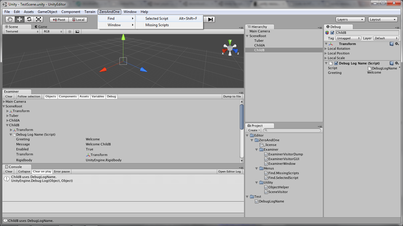Open Debug Log Name script help icon

[391, 63]
